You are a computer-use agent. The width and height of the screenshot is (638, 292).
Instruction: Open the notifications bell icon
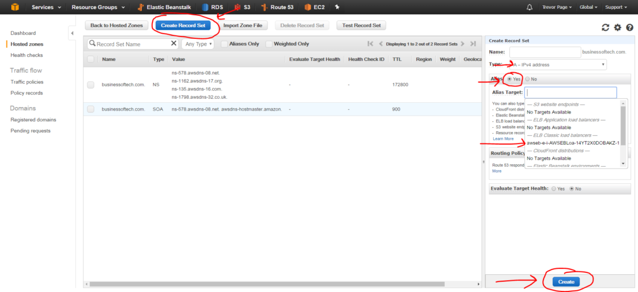tap(529, 7)
